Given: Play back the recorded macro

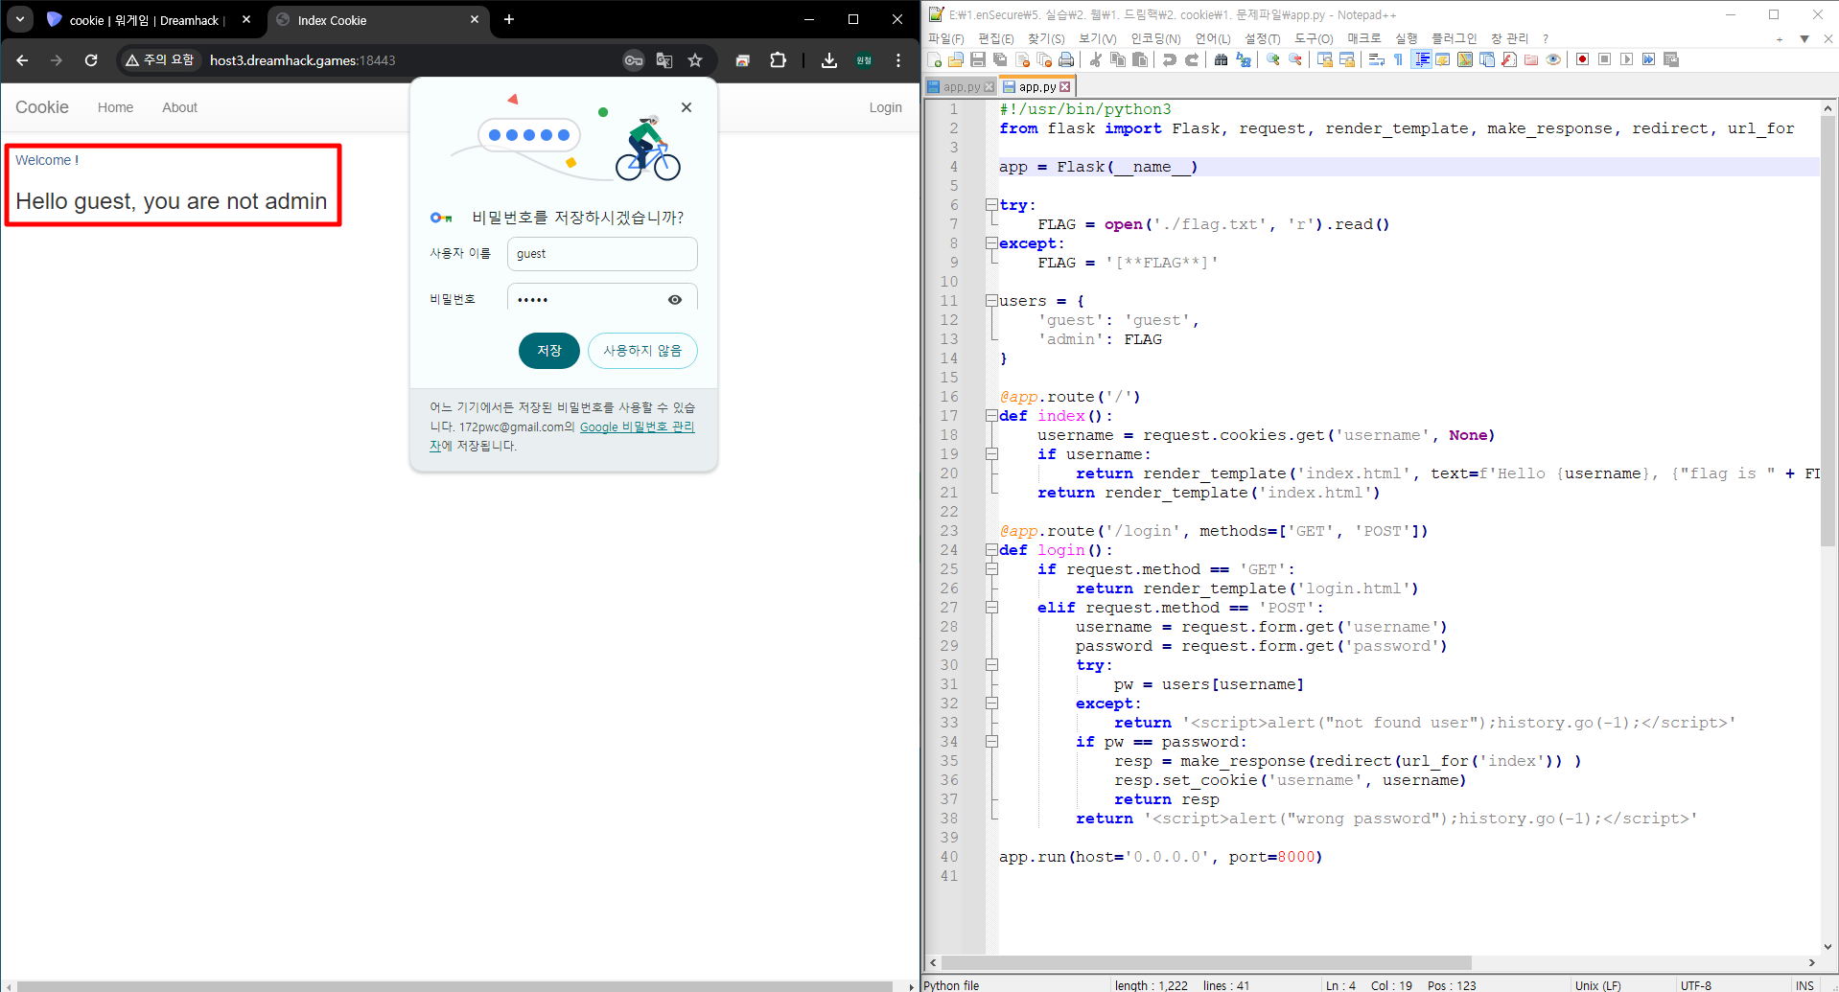Looking at the screenshot, I should click(1627, 59).
